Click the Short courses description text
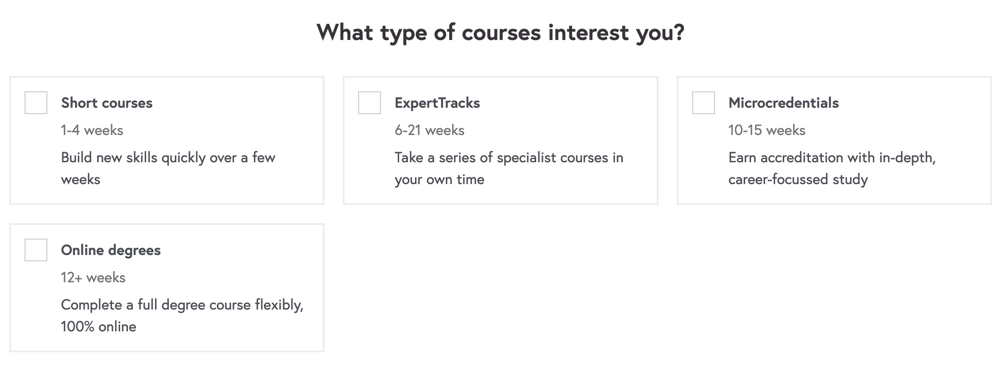This screenshot has width=1004, height=370. point(168,169)
